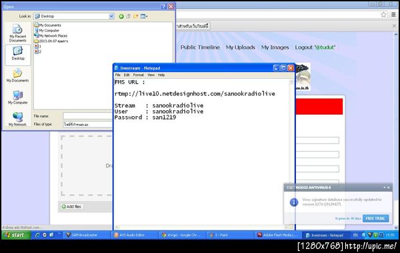Open Notepad View menu
The width and height of the screenshot is (400, 253).
[151, 75]
